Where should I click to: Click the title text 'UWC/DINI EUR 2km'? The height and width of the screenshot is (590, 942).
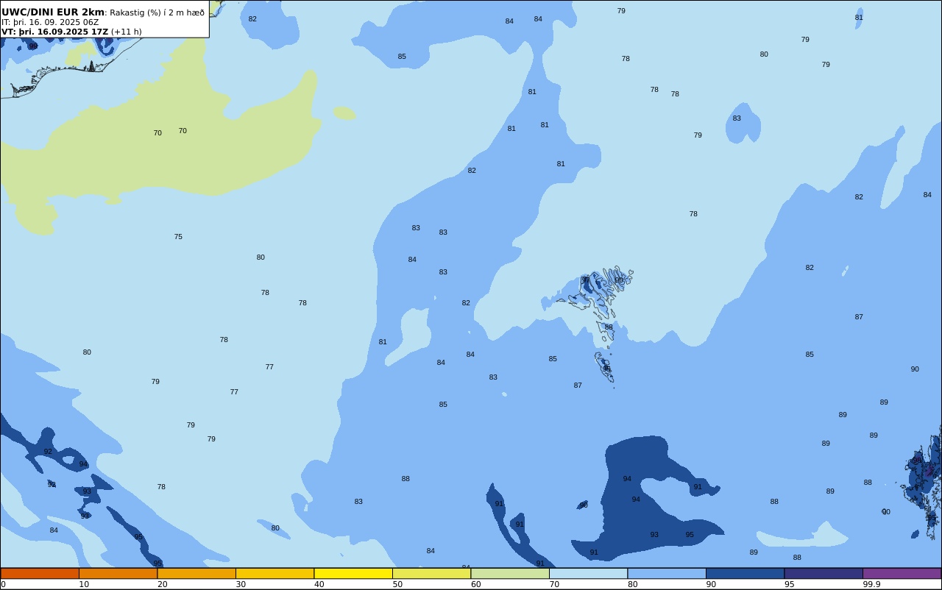pos(52,13)
